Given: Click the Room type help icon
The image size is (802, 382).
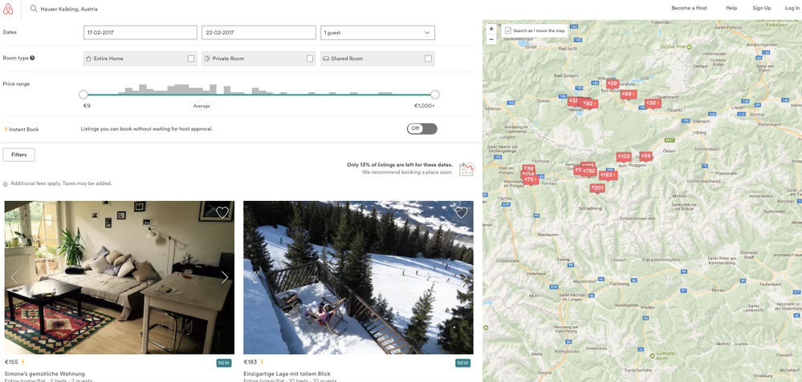Looking at the screenshot, I should click(x=32, y=58).
